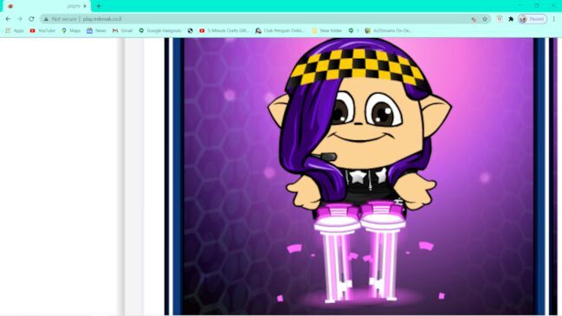The height and width of the screenshot is (316, 562).
Task: Click the Not secure site info warning
Action: tap(60, 19)
